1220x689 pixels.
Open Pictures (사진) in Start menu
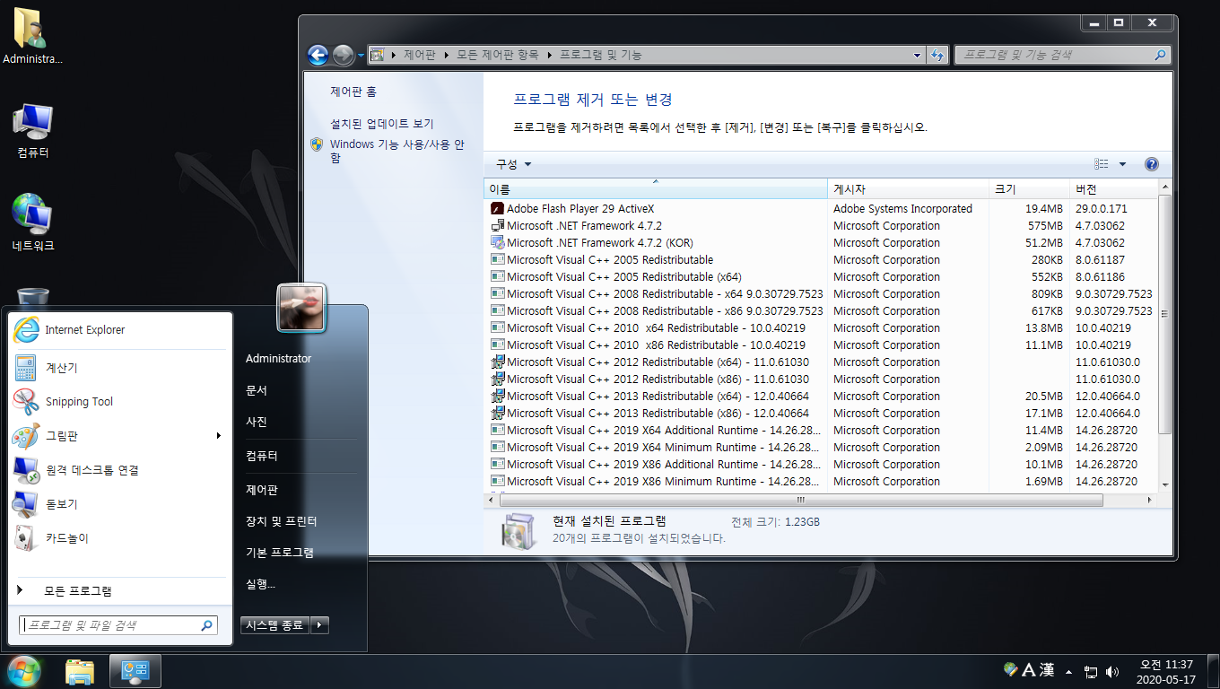[x=257, y=422]
